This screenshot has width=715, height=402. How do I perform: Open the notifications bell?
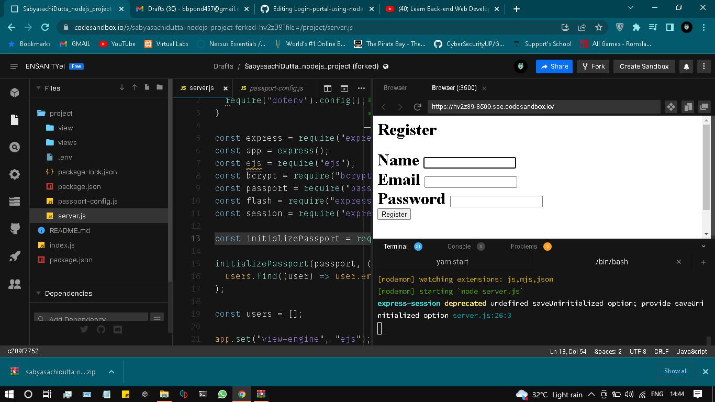tap(686, 66)
